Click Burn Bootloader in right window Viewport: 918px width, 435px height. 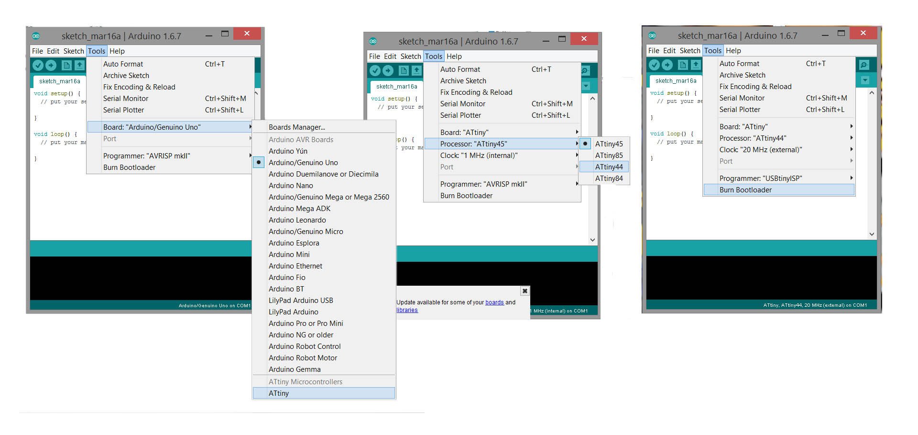[779, 190]
